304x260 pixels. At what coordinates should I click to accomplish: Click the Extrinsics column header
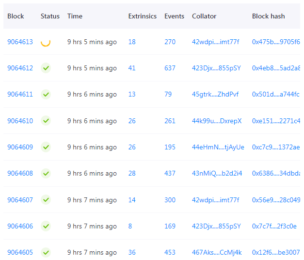coord(143,16)
